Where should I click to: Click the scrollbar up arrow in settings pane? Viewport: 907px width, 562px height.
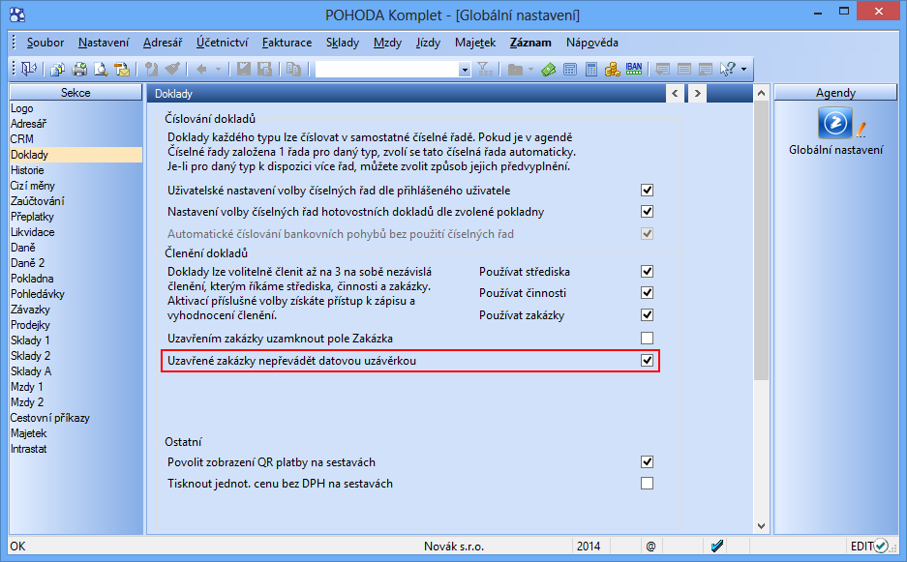(x=761, y=93)
